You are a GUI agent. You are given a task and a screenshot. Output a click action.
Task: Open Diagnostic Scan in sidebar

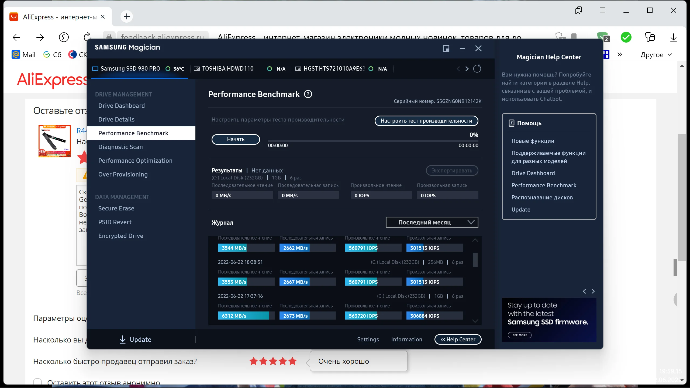pyautogui.click(x=120, y=147)
